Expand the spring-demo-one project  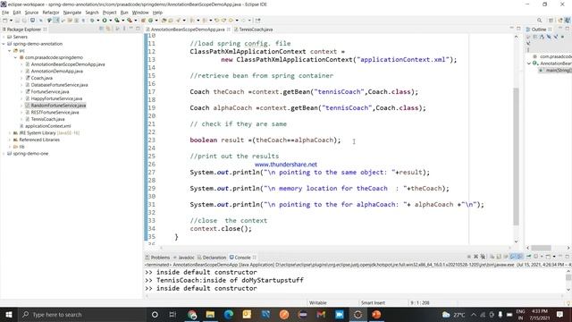[4, 154]
